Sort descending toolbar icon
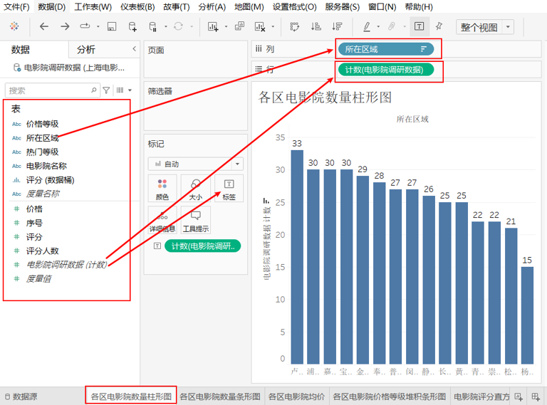Image resolution: width=547 pixels, height=405 pixels. click(337, 26)
